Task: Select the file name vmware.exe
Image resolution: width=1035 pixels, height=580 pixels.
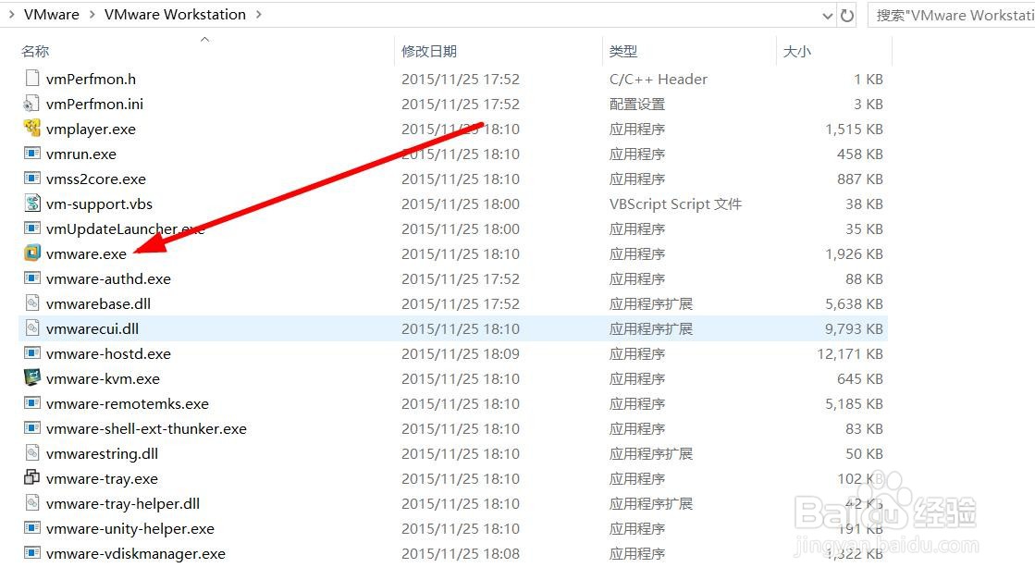Action: (x=86, y=254)
